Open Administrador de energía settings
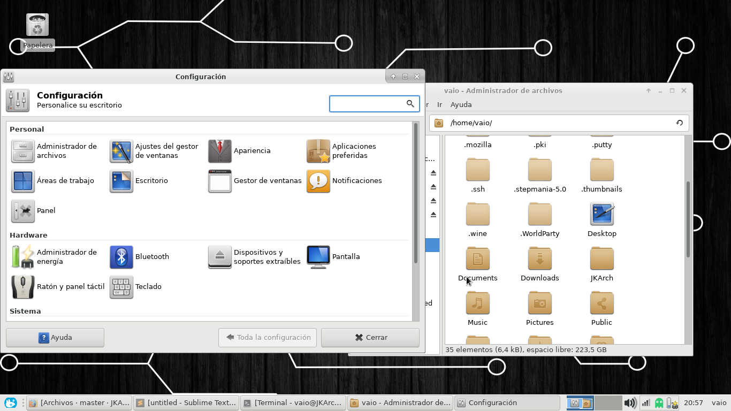This screenshot has height=411, width=731. (x=23, y=257)
